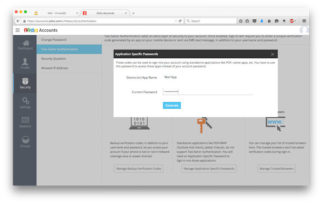The width and height of the screenshot is (322, 204).
Task: Click the orange keys passwords image
Action: click(x=204, y=125)
